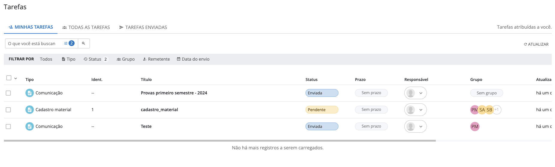The image size is (555, 167).
Task: Click the ATUALIZAR refresh button
Action: 536,44
